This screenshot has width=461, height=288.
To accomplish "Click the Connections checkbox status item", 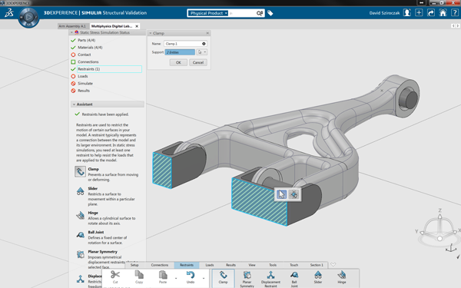I will [73, 61].
